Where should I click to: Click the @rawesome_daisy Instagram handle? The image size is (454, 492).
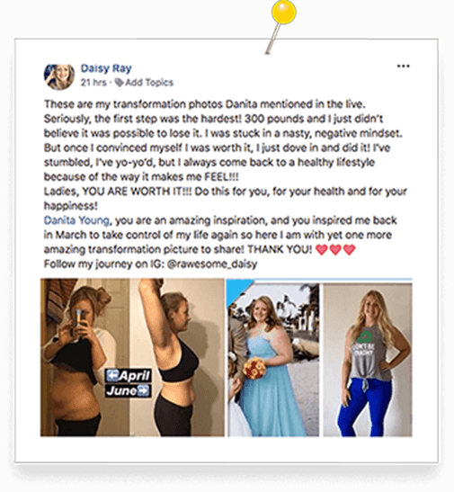[x=212, y=264]
